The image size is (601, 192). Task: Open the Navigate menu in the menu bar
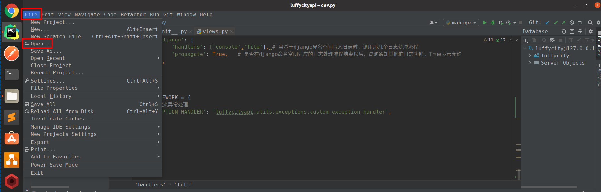pyautogui.click(x=87, y=14)
